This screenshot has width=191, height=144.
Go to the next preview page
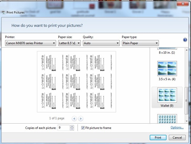tap(81, 119)
